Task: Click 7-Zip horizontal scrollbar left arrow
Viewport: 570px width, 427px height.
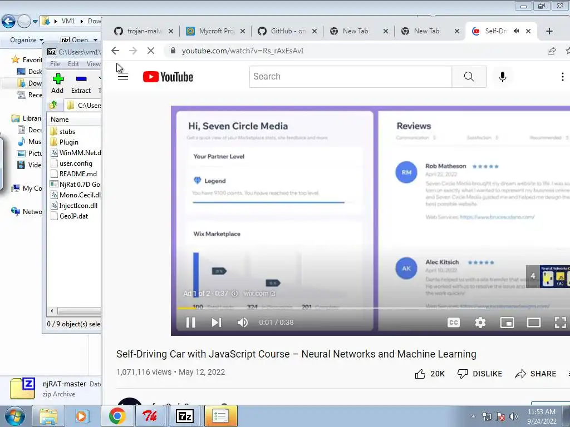Action: 52,311
